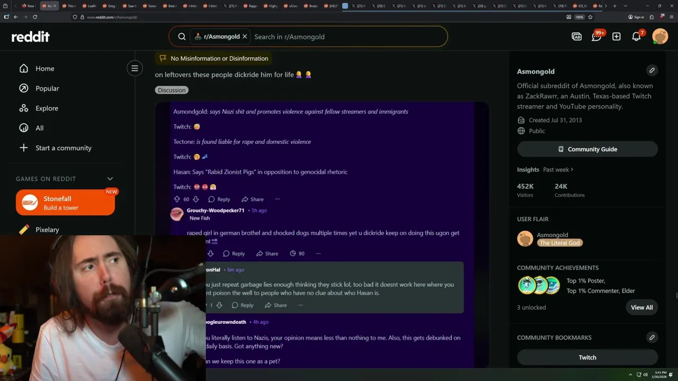Screen dimensions: 678x381
Task: Bookmark this page with star icon
Action: click(x=591, y=17)
